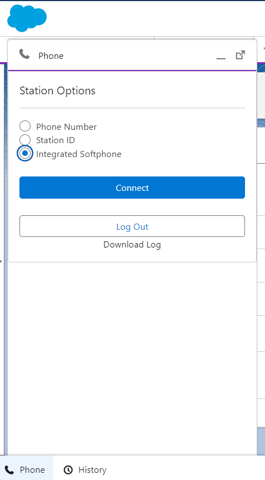Click the handset icon in the bottom utility bar

click(x=9, y=469)
